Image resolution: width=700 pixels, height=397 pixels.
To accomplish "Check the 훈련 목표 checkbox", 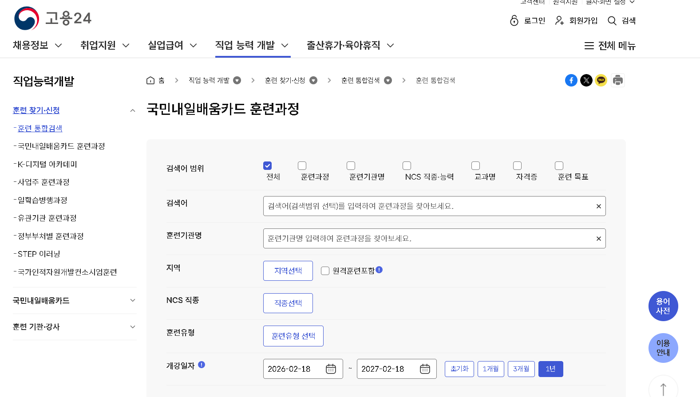I will pyautogui.click(x=559, y=165).
